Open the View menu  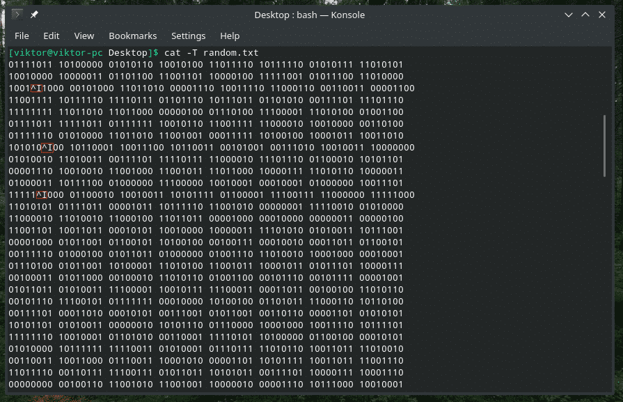click(x=84, y=36)
